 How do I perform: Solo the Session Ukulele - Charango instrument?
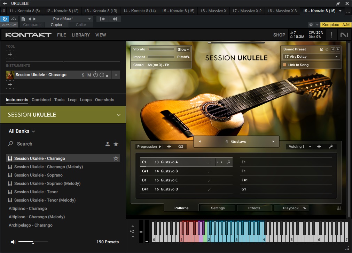[83, 75]
